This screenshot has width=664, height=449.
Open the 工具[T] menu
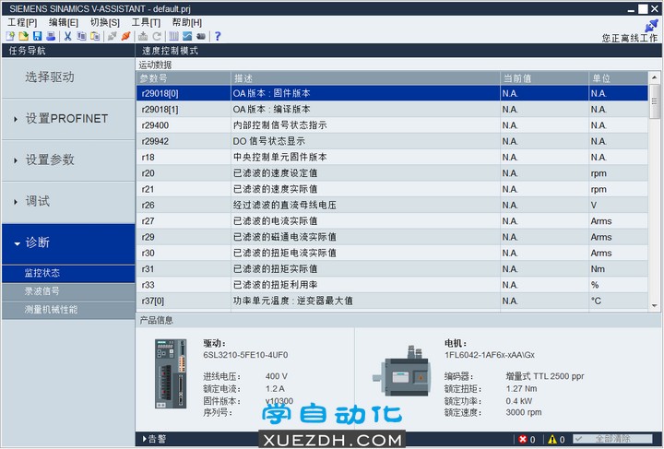tap(146, 22)
